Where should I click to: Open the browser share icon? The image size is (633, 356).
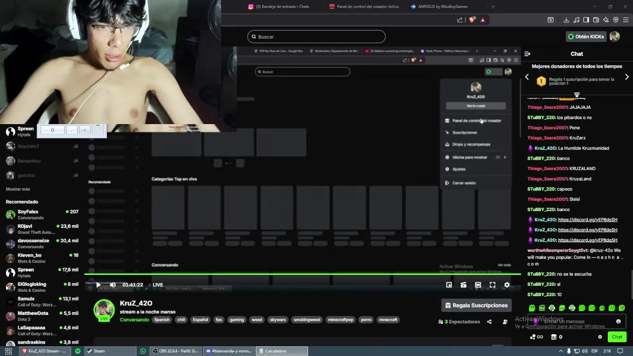460,20
